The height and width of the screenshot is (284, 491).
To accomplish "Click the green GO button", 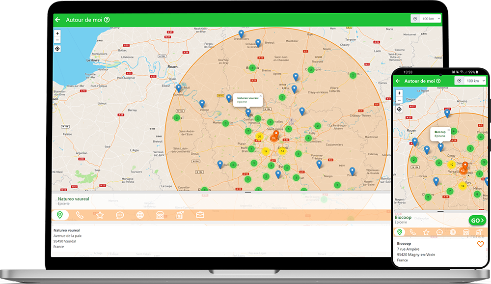I will pyautogui.click(x=477, y=220).
